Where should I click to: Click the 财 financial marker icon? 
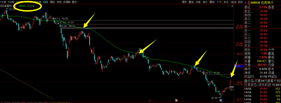(221, 100)
